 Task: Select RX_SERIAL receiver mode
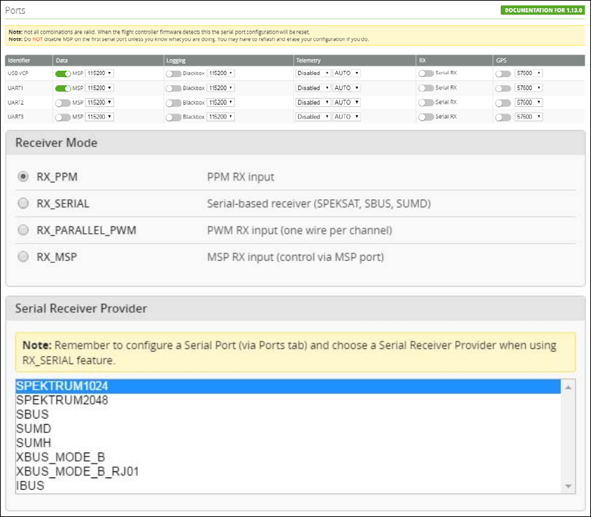(x=24, y=203)
